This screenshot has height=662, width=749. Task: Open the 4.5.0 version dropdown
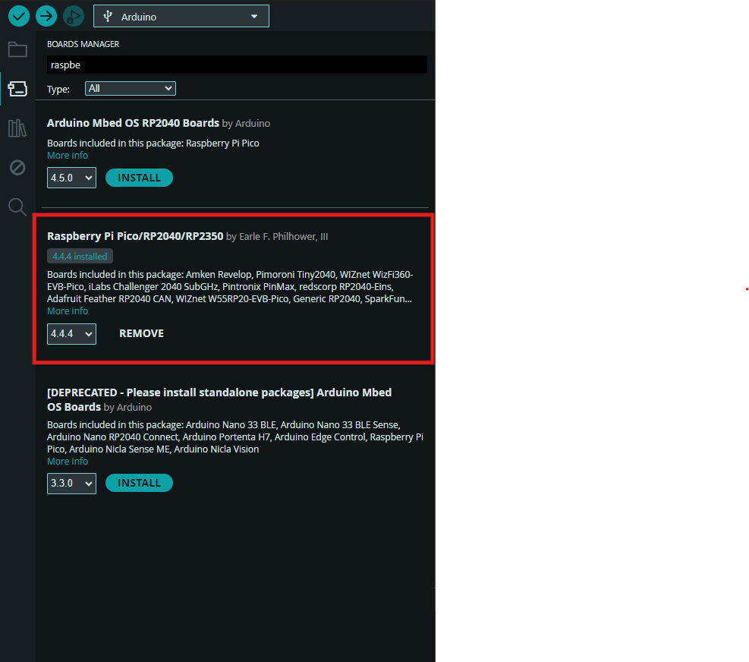[x=71, y=178]
